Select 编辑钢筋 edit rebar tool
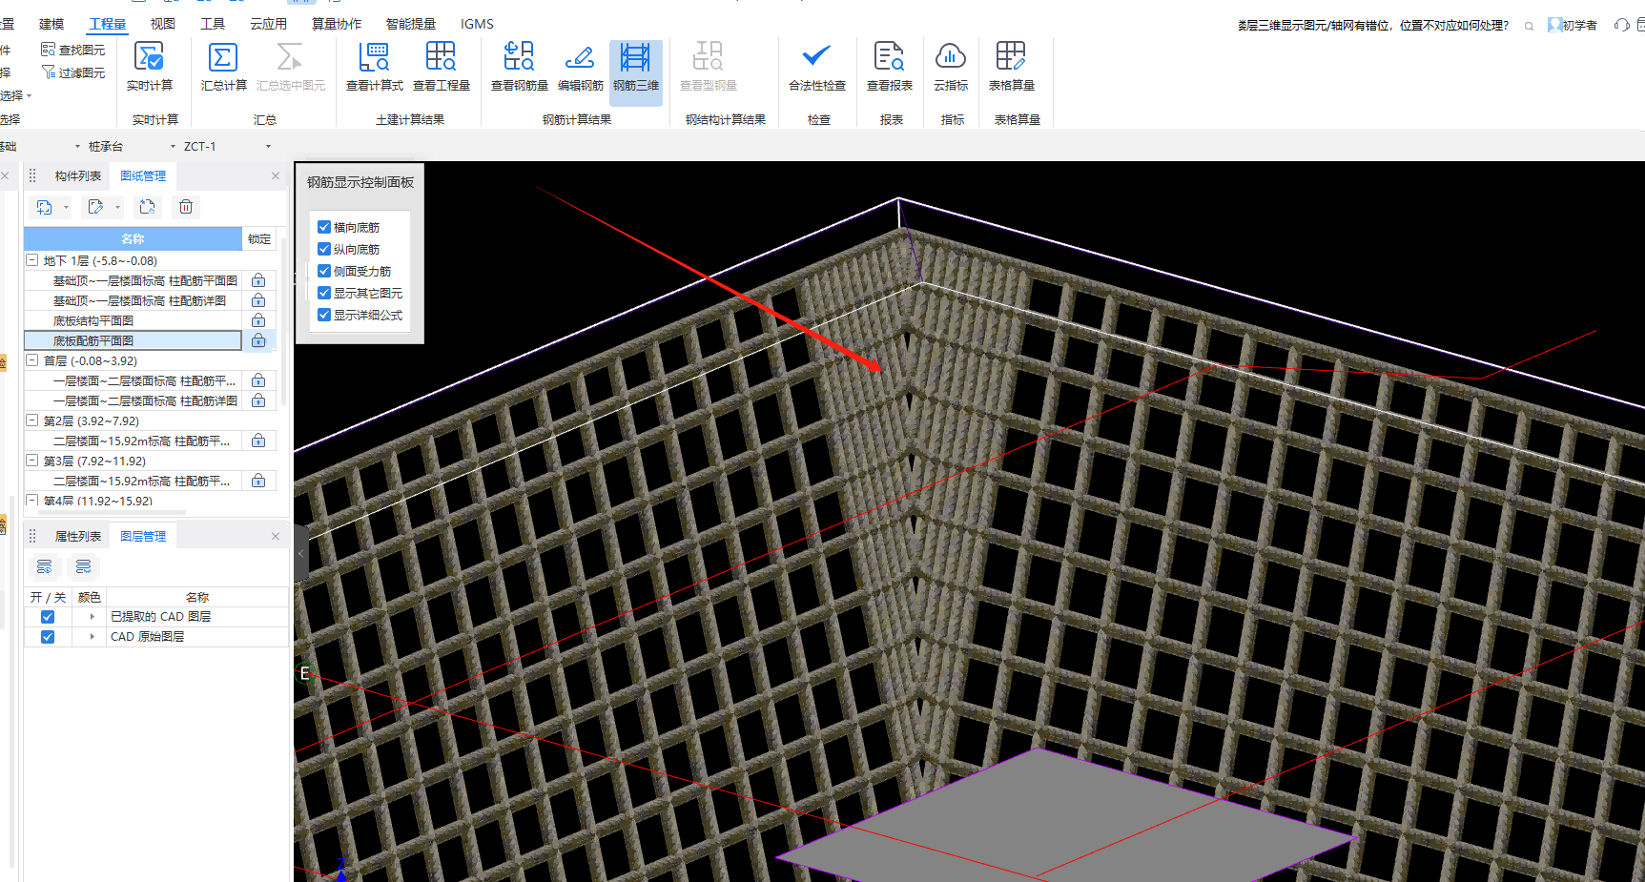Image resolution: width=1645 pixels, height=882 pixels. pyautogui.click(x=580, y=67)
